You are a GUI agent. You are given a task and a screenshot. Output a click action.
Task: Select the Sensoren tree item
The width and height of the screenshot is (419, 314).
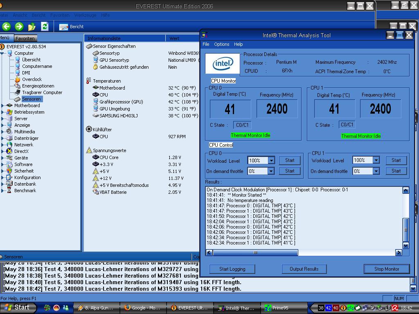tap(31, 99)
